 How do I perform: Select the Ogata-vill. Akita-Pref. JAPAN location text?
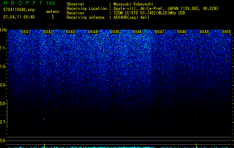pos(166,9)
